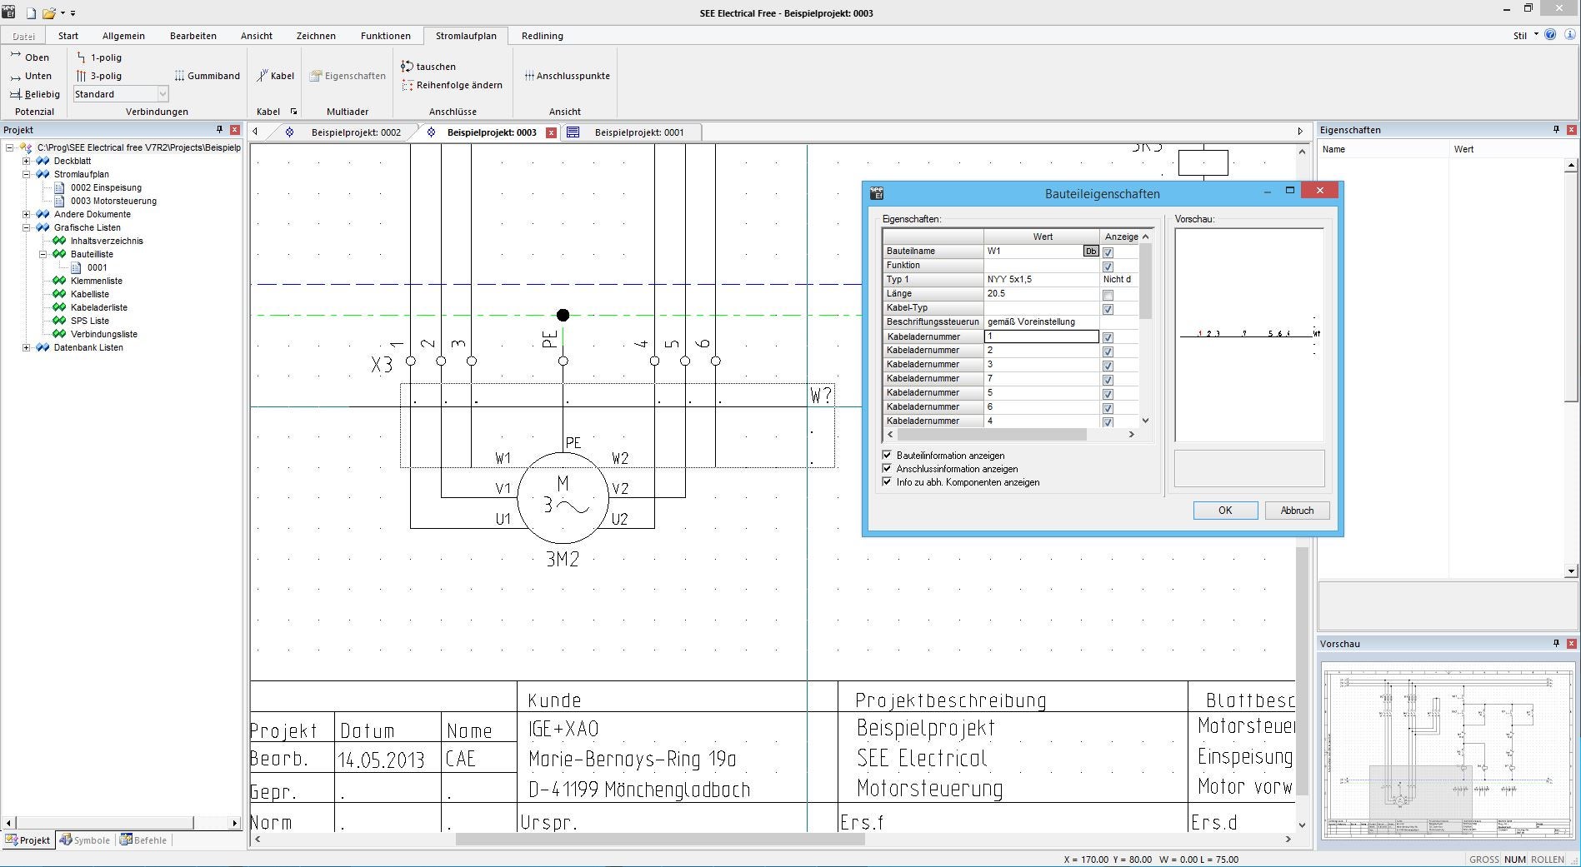
Task: Click the 1-polig connection tool
Action: (98, 57)
